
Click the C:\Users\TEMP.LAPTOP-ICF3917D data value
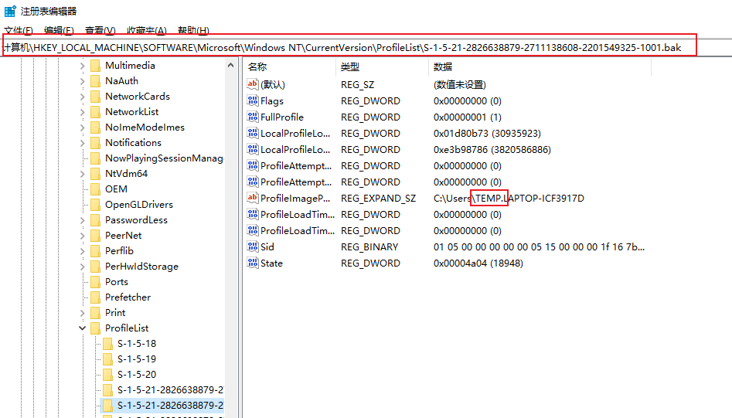point(509,198)
